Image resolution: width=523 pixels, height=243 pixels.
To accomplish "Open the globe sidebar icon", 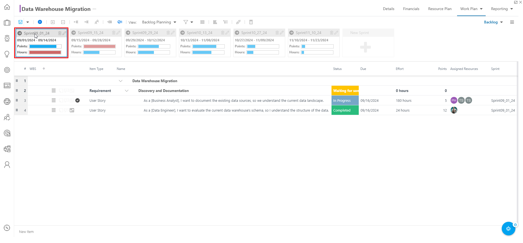I will [7, 101].
